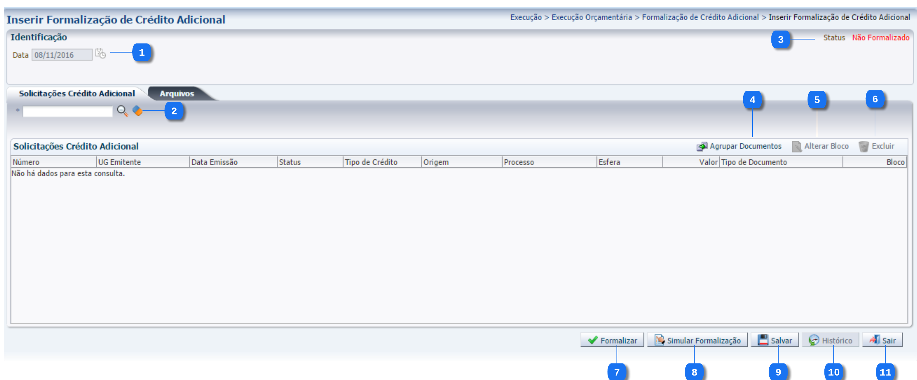Image resolution: width=917 pixels, height=380 pixels.
Task: Click the magnifying glass search icon
Action: pos(122,111)
